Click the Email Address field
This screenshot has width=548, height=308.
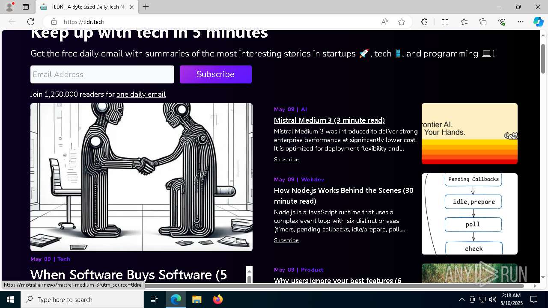click(102, 74)
